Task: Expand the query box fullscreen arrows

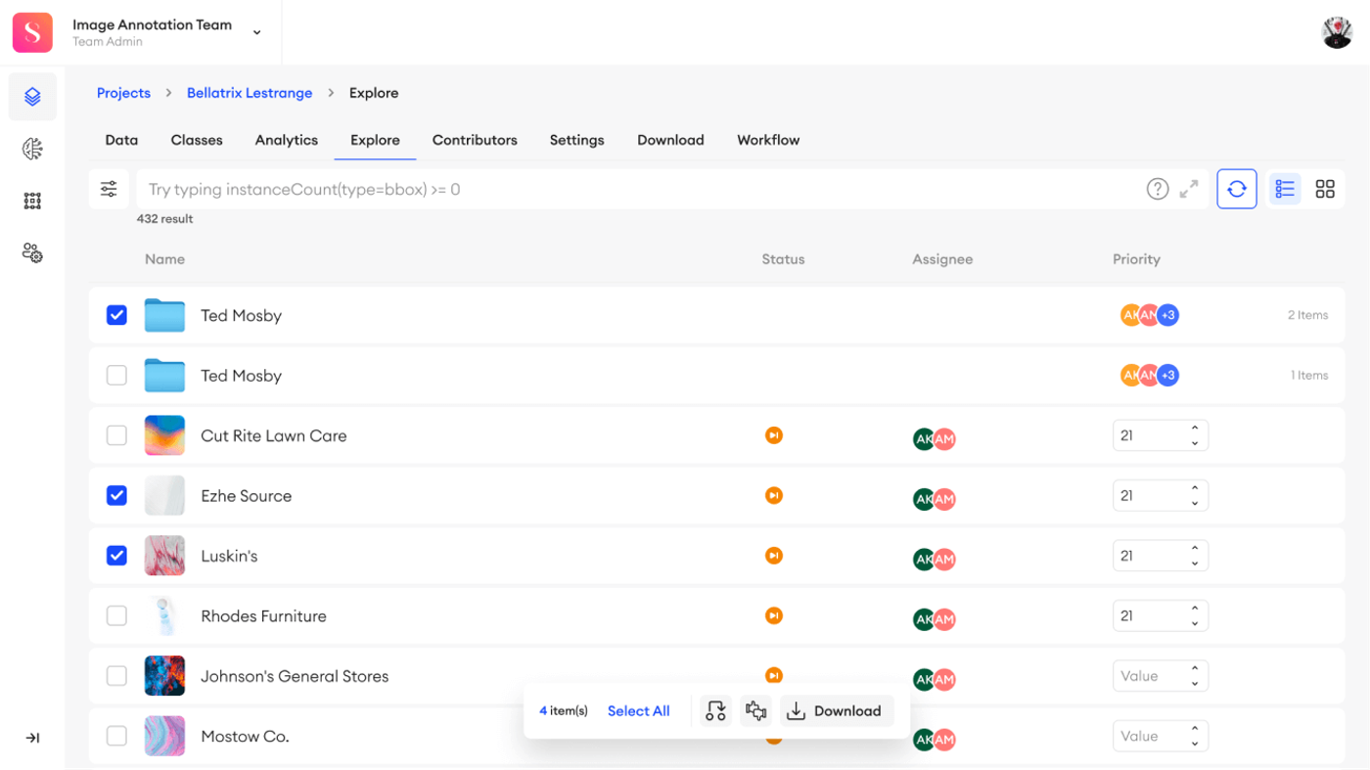Action: [1189, 189]
